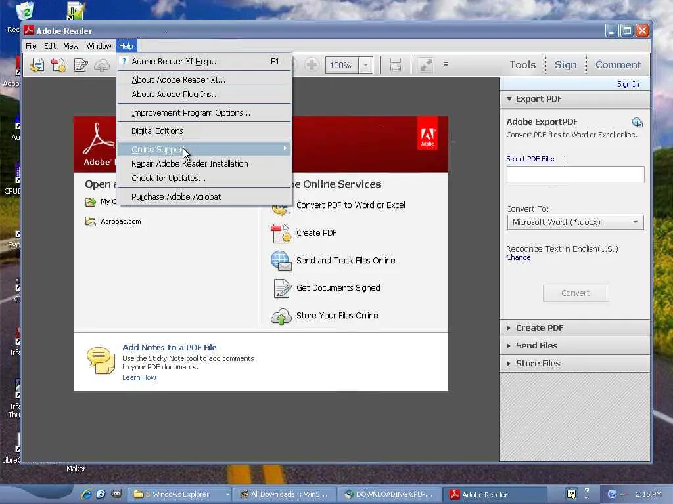Switch to DOWNLOADING CPU taskbar window

coord(389,495)
